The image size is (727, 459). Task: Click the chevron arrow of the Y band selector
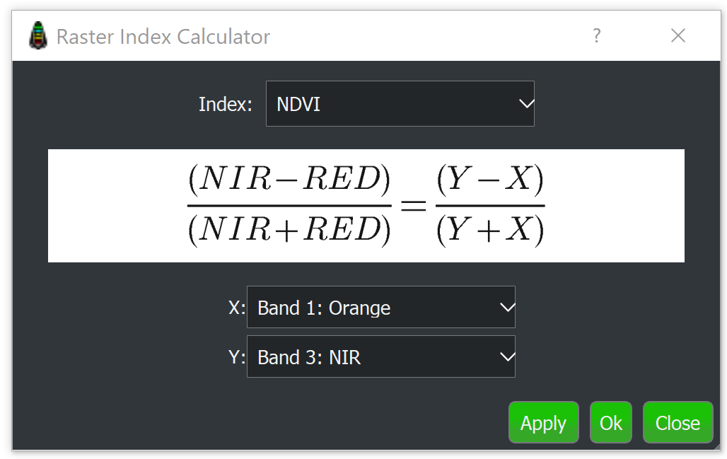pos(506,357)
